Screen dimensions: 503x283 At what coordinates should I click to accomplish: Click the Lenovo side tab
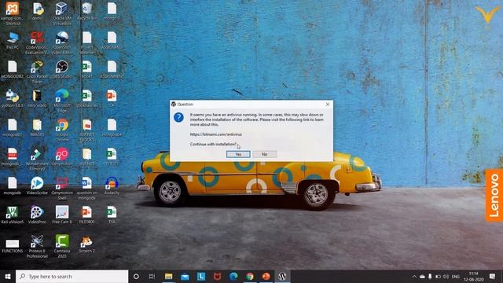tap(494, 196)
